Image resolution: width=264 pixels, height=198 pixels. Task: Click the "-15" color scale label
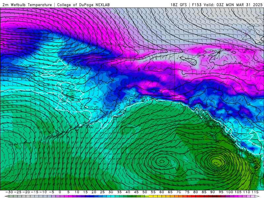click(34, 192)
